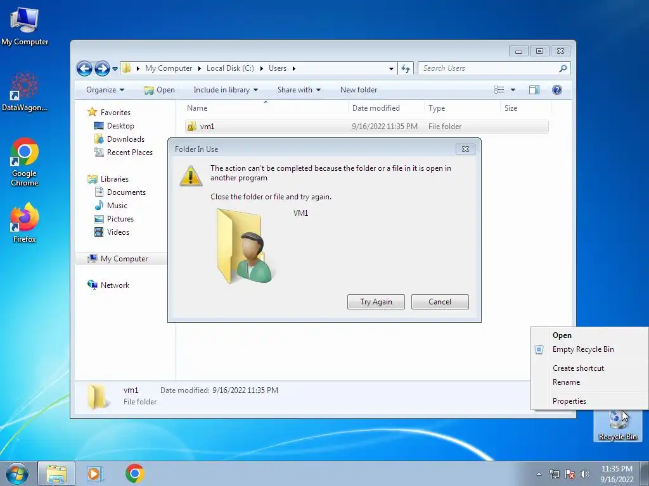Show hidden tray icons arrow

coord(539,474)
